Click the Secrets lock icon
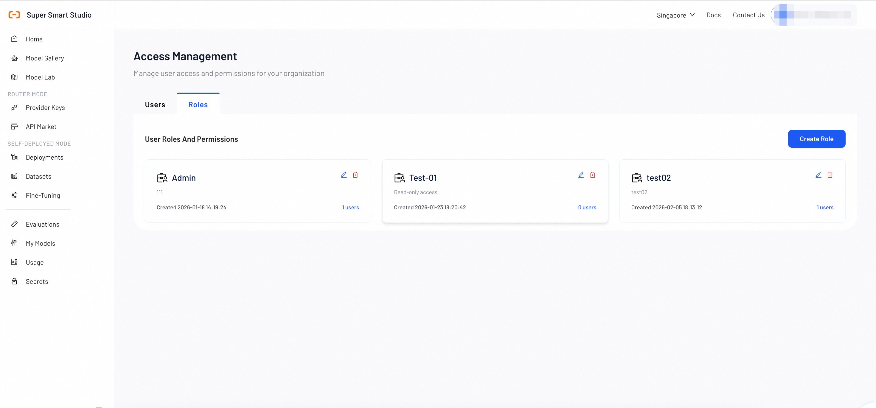 pos(14,281)
